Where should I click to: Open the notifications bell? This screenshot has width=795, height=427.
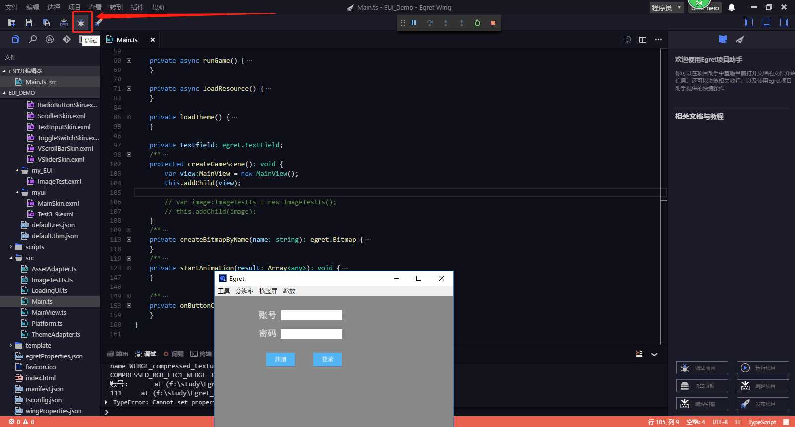tap(732, 7)
